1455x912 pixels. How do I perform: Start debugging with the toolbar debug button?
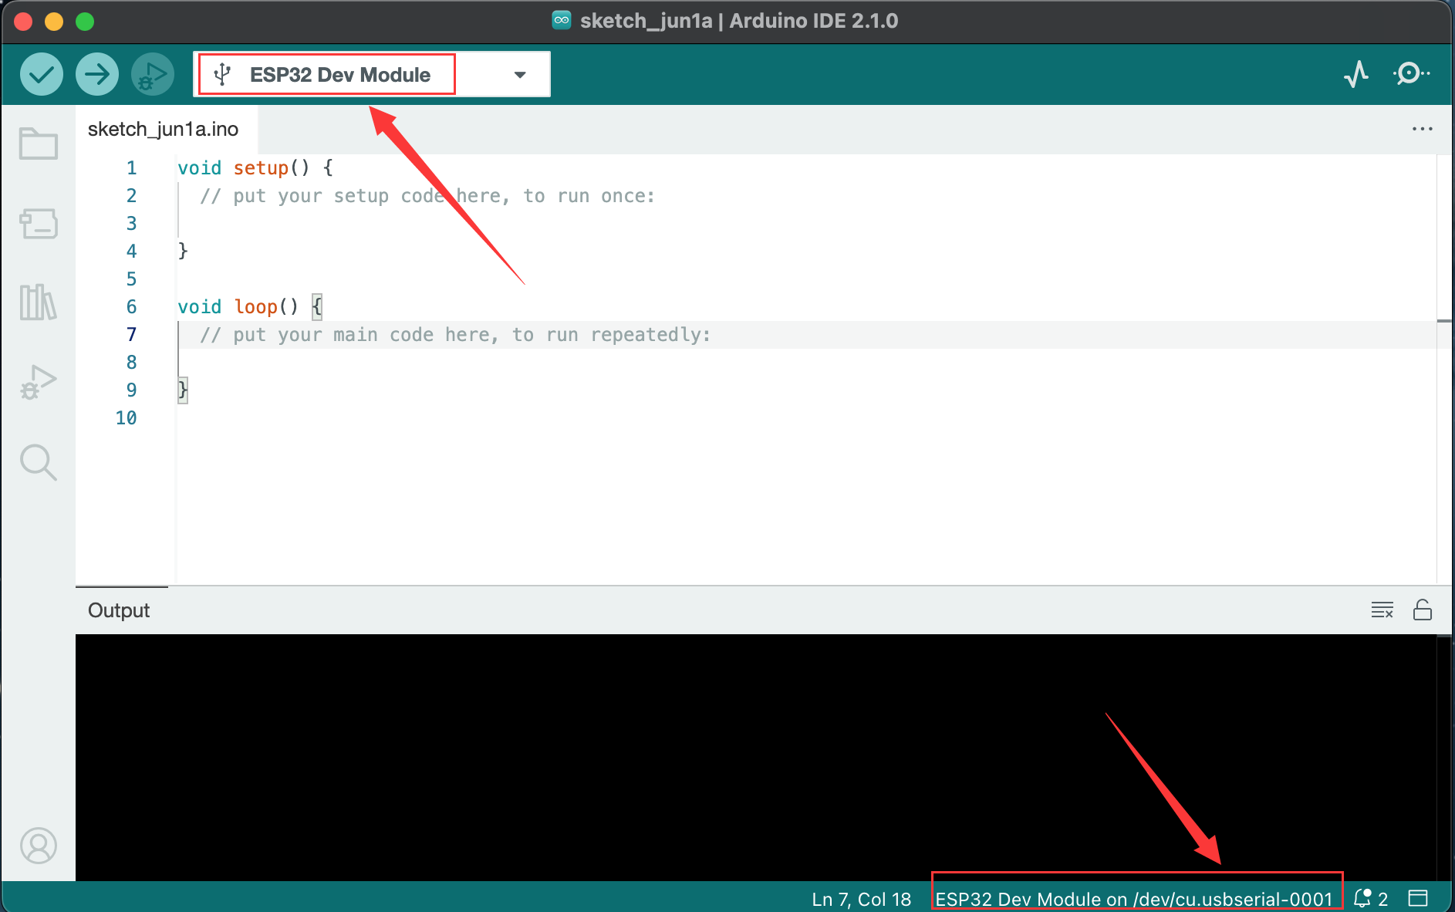(153, 74)
